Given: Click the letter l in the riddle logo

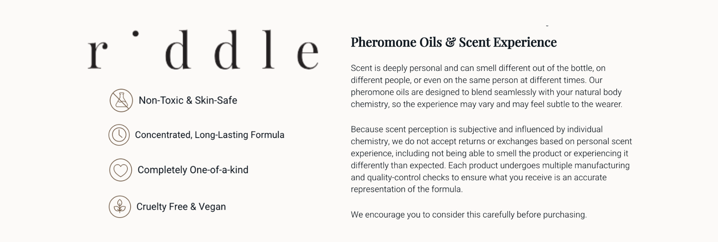Looking at the screenshot, I should tap(269, 49).
